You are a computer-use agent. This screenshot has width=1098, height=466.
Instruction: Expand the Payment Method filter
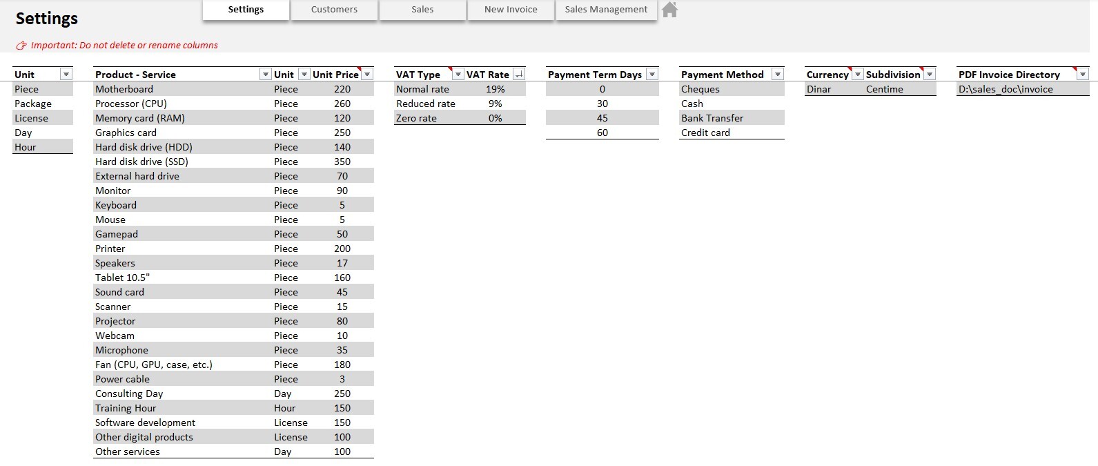(778, 75)
